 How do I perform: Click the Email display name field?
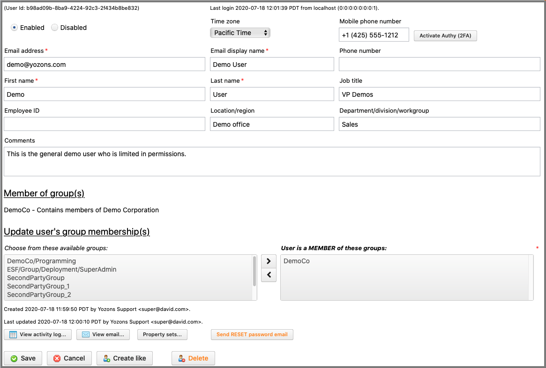272,64
